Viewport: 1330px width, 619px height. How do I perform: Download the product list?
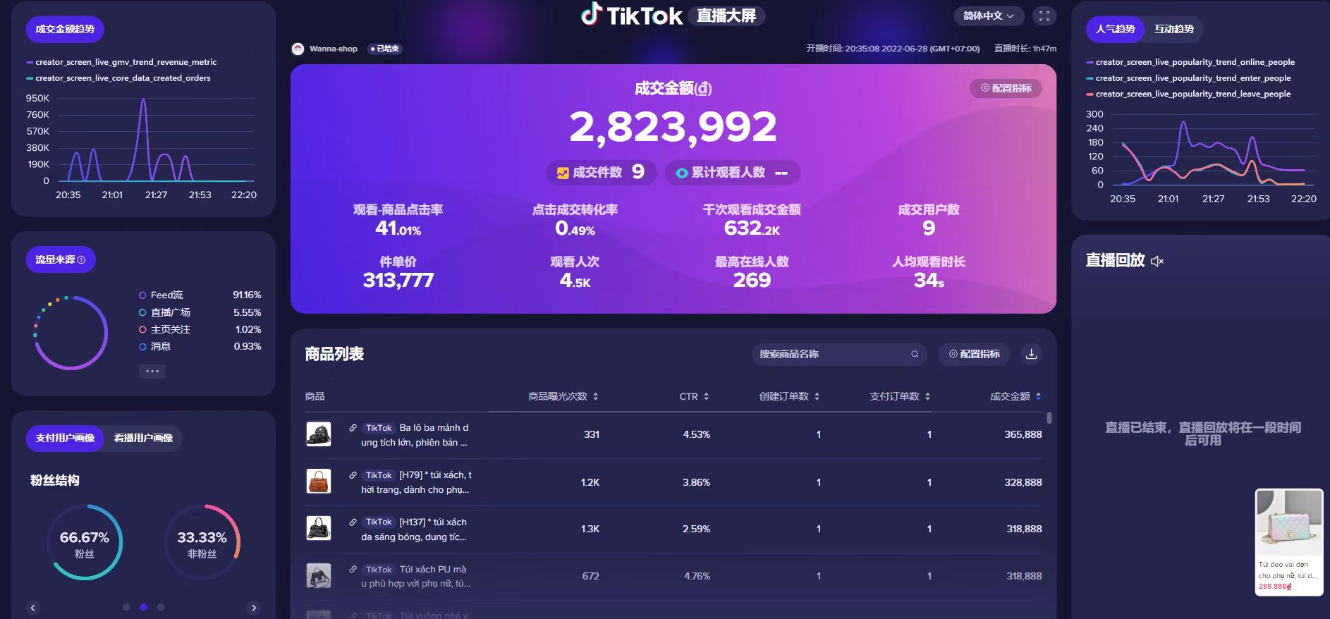tap(1031, 354)
